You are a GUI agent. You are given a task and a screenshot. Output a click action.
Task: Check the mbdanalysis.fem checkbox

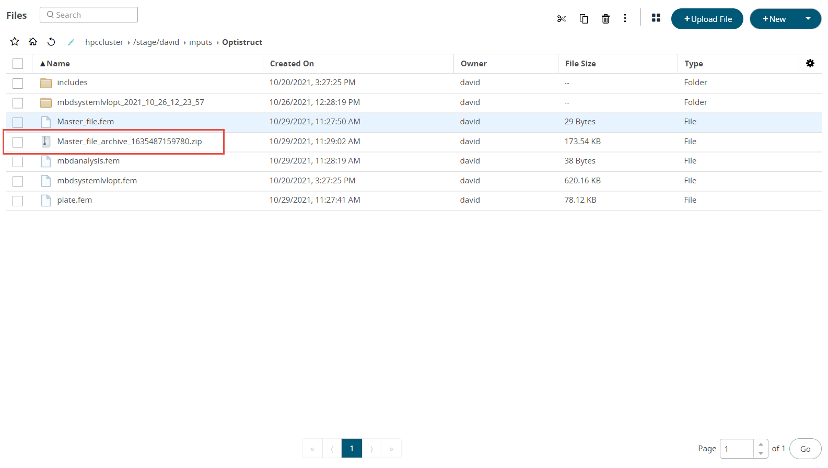coord(18,162)
